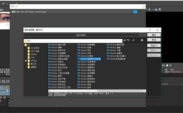Click the up-one-level folder icon

coord(124,40)
